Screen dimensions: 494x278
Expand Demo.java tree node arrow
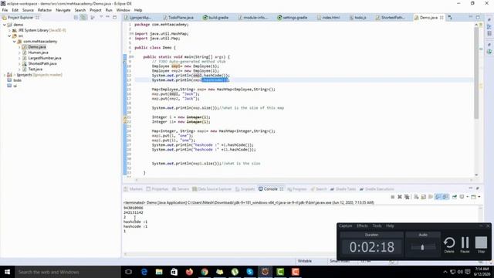(19, 47)
